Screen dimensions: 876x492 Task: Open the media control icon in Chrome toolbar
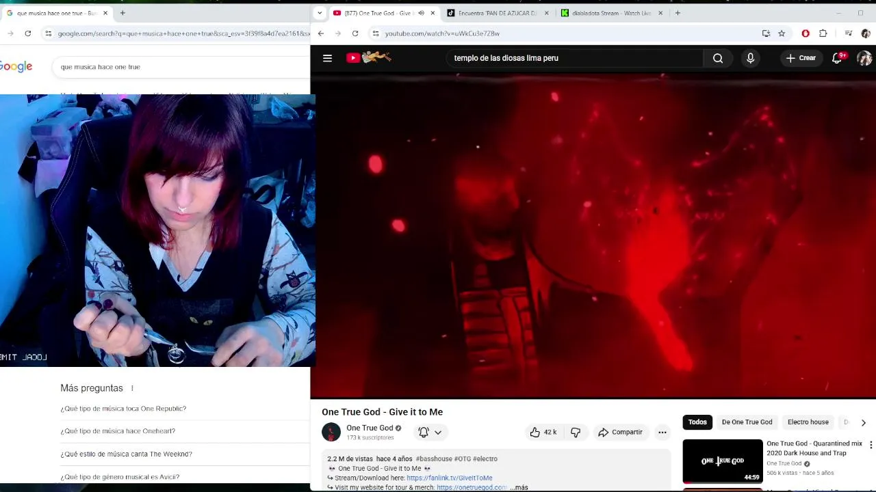[x=848, y=33]
